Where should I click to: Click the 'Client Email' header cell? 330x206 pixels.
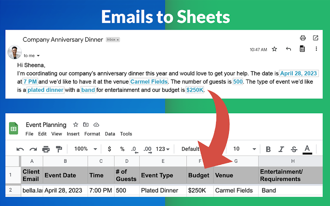[x=32, y=175]
